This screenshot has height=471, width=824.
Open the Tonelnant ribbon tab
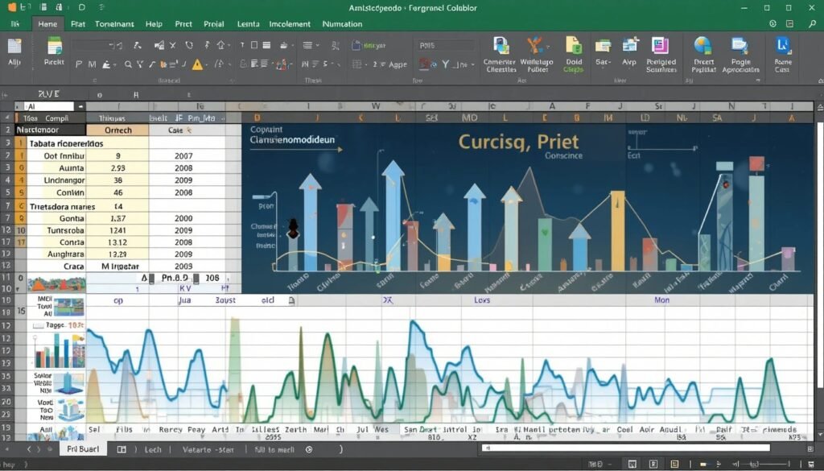click(x=114, y=24)
